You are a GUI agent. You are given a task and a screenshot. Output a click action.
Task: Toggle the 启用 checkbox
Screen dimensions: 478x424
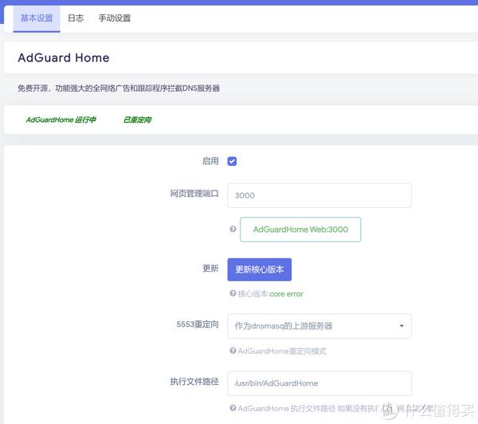tap(232, 161)
